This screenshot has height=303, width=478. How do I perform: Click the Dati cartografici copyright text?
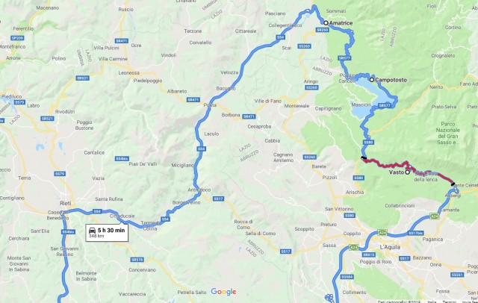(x=399, y=302)
